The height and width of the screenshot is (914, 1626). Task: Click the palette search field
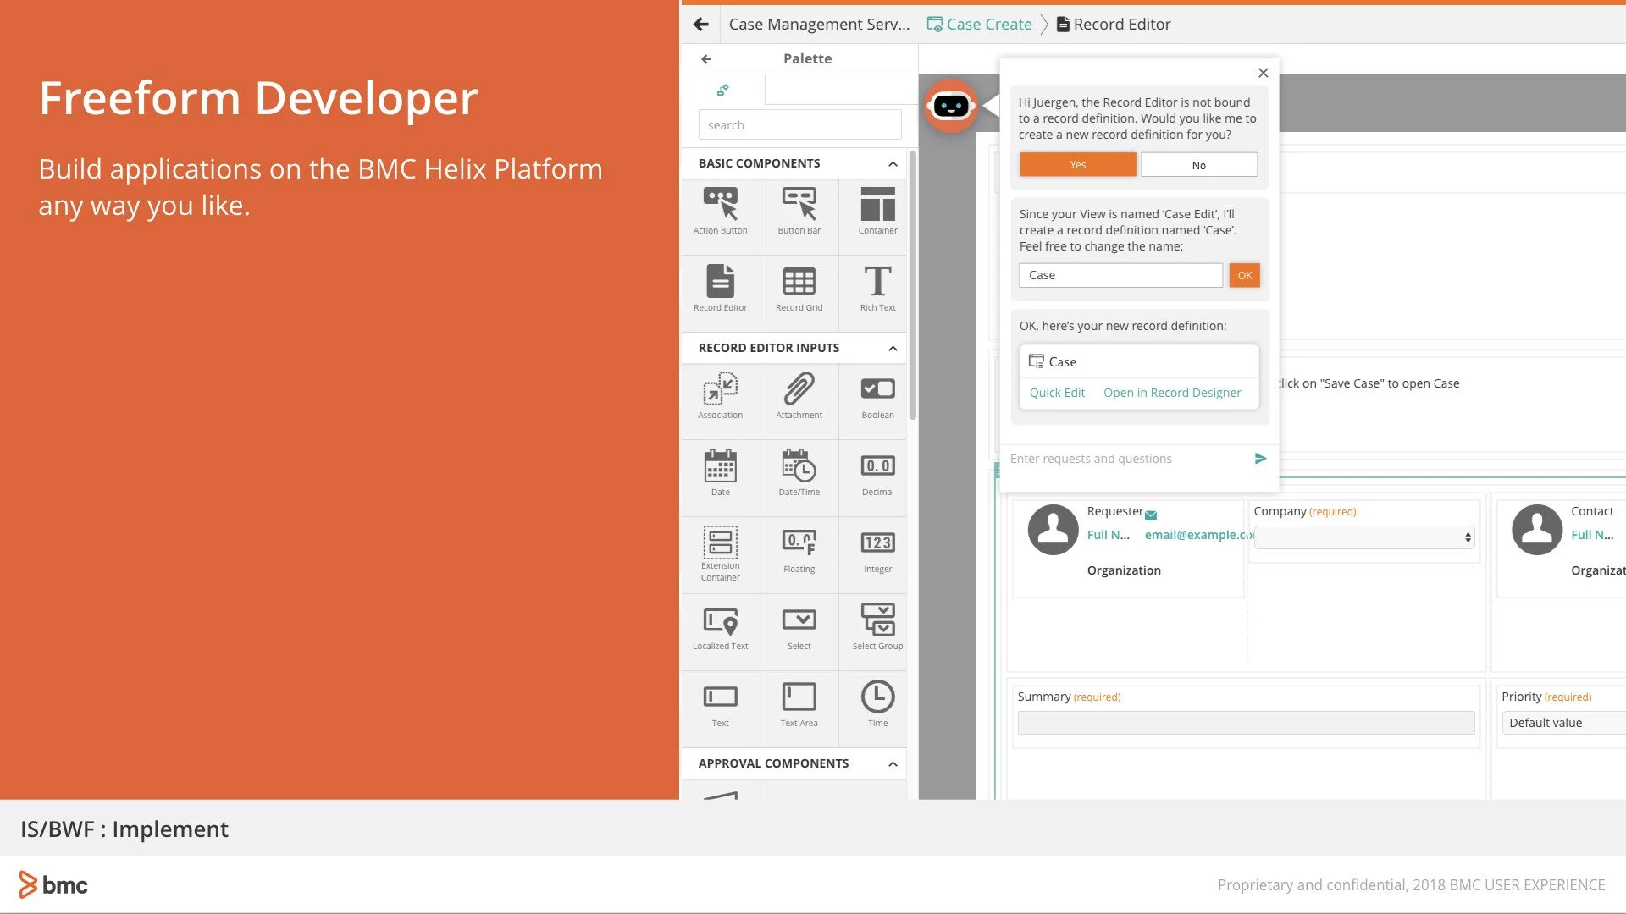(x=799, y=125)
